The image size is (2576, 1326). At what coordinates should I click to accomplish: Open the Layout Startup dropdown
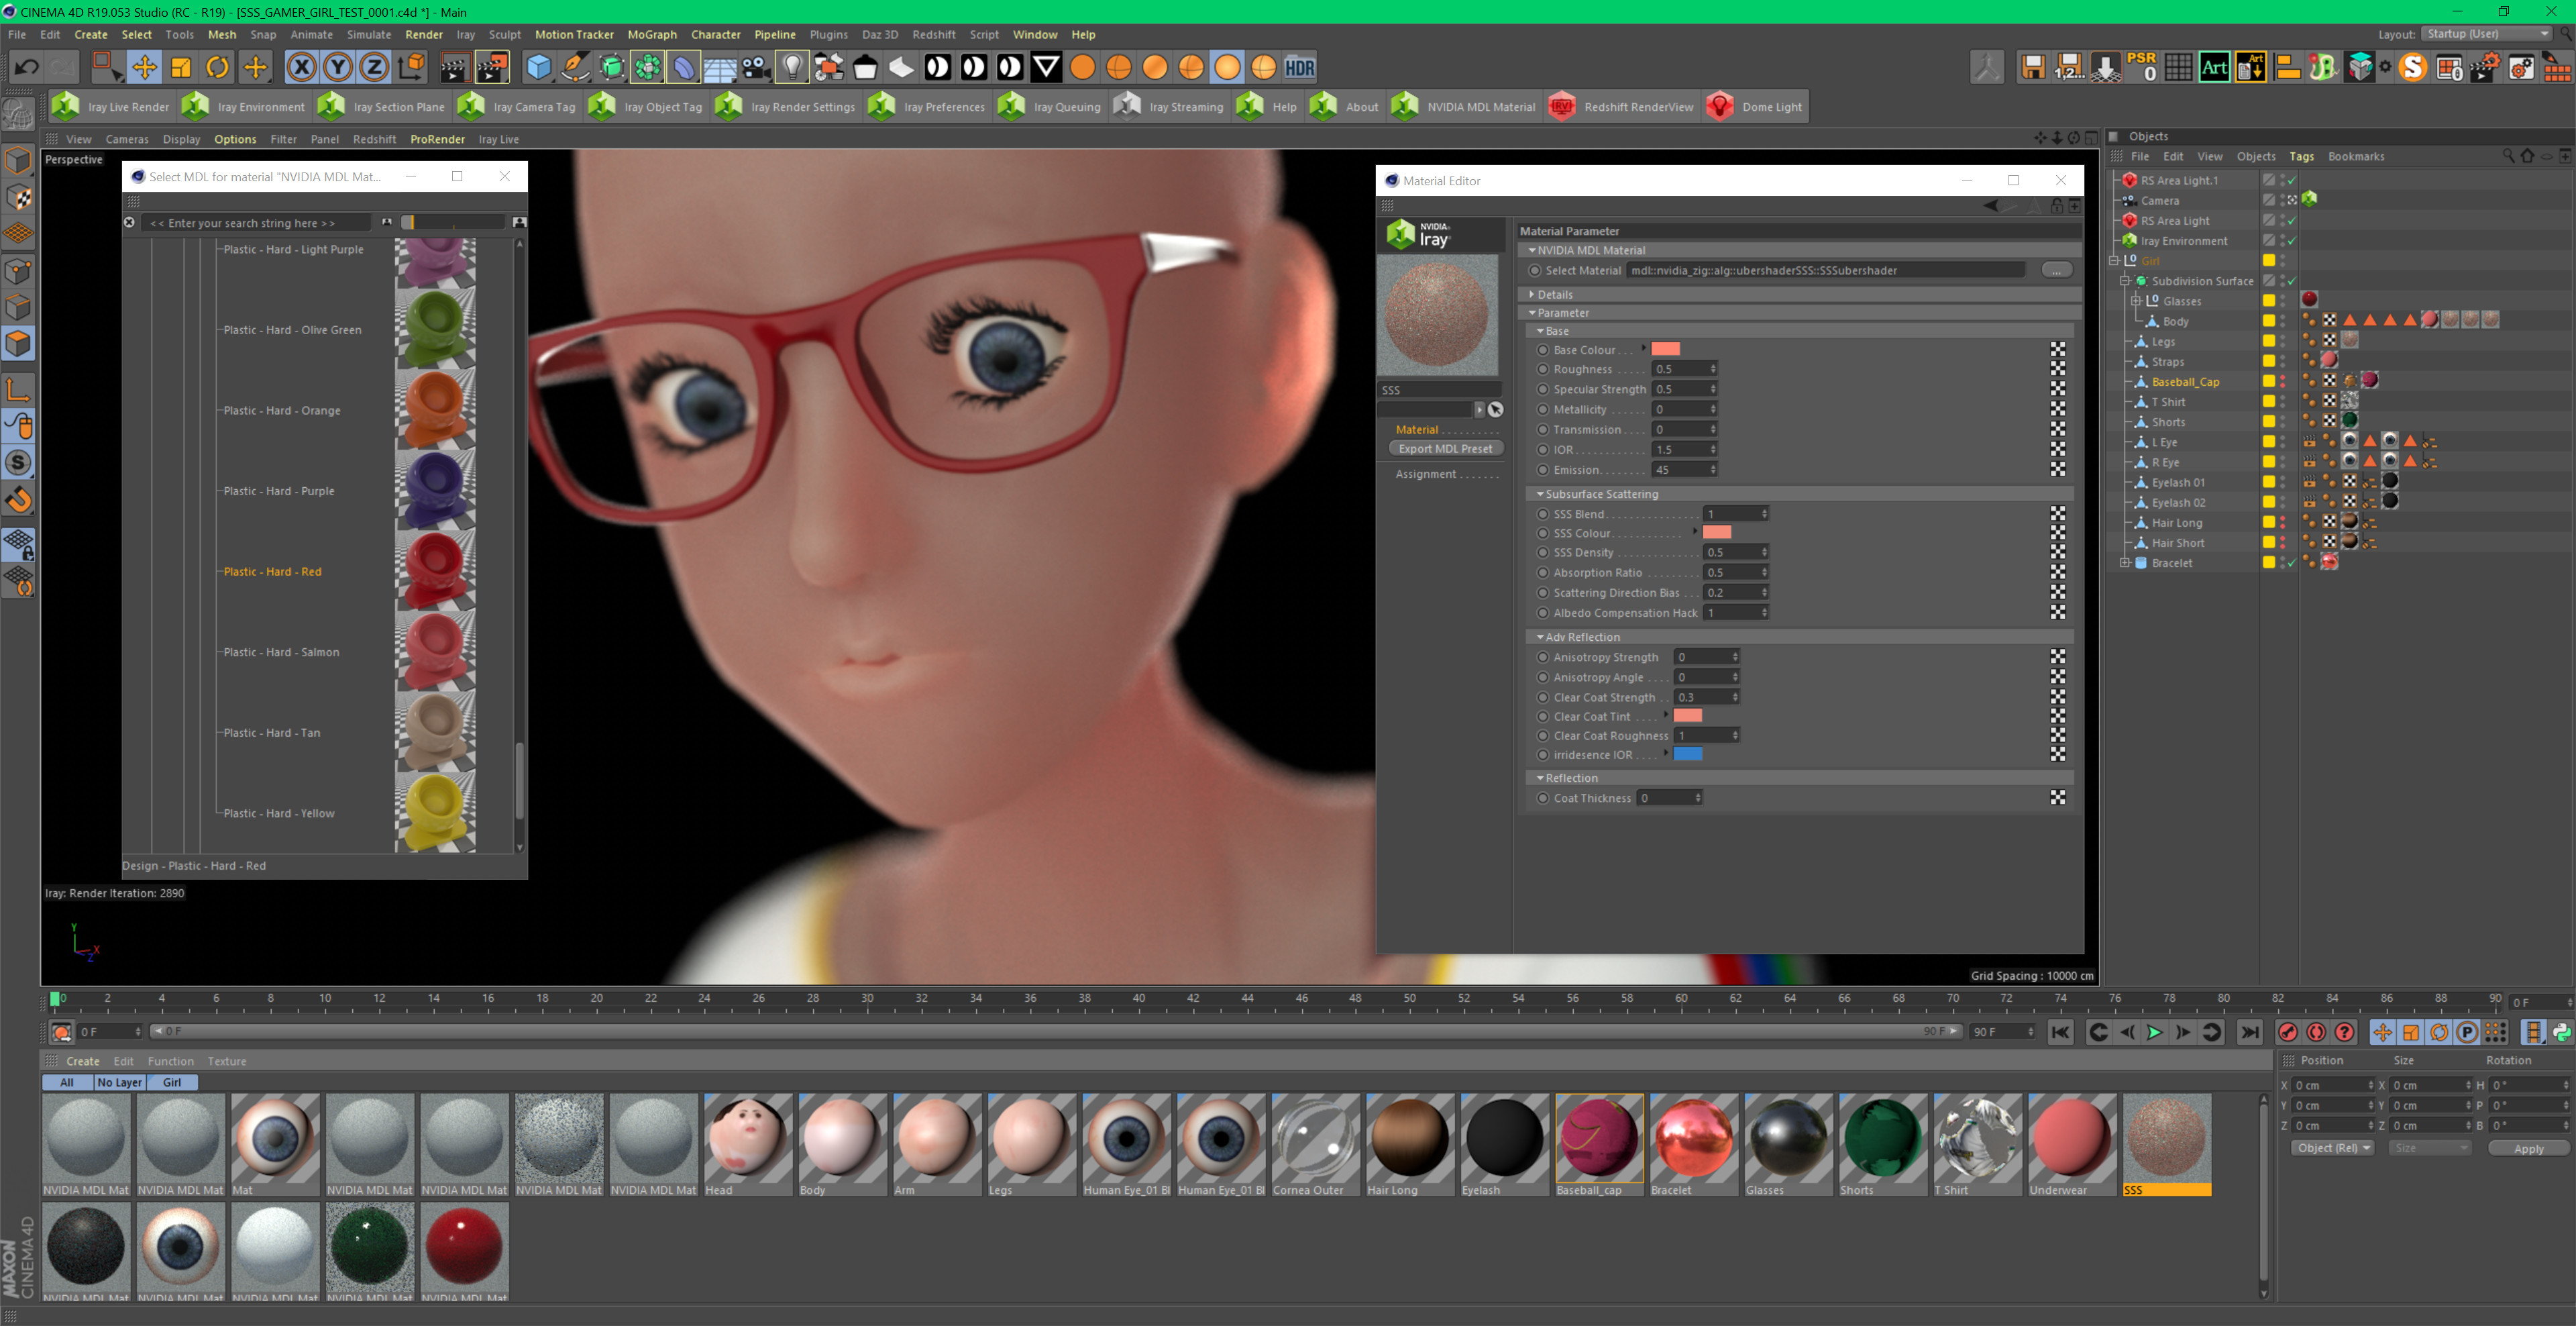point(2487,34)
